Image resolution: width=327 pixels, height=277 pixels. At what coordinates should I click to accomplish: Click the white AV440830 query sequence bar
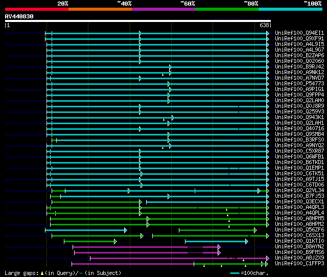click(x=138, y=21)
